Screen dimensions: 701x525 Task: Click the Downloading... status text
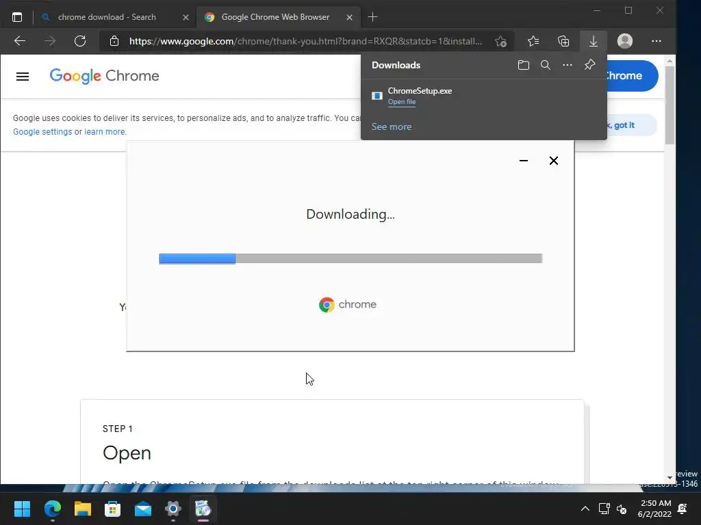[350, 214]
